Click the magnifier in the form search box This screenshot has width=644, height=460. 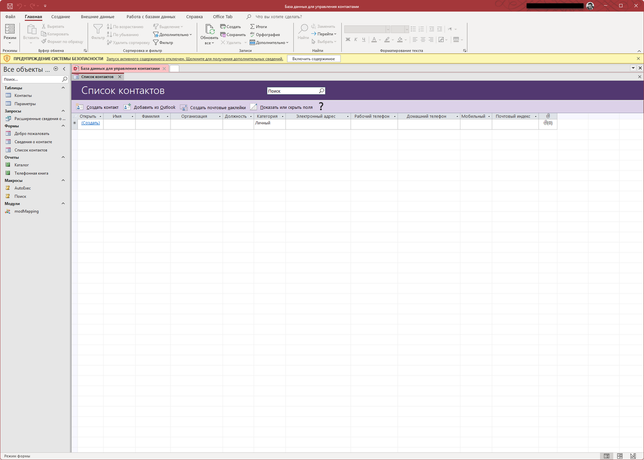(x=322, y=91)
